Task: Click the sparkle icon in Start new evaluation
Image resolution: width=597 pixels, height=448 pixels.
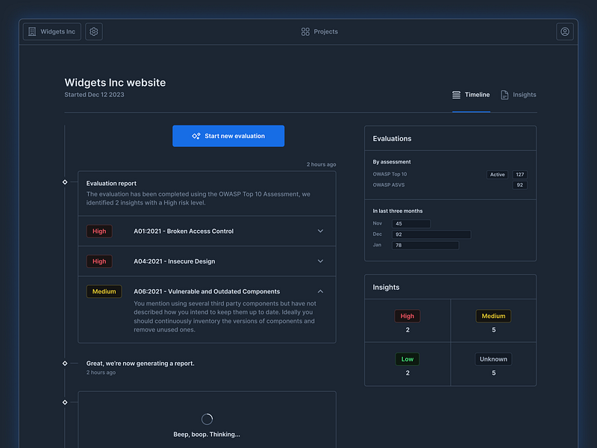Action: [196, 136]
